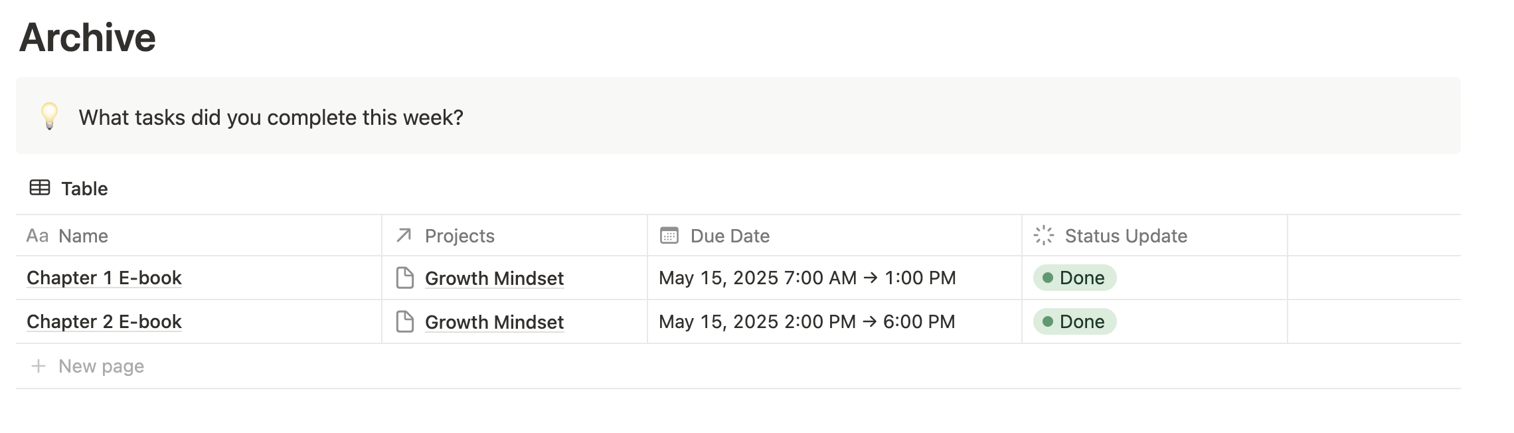The height and width of the screenshot is (433, 1514).
Task: Click the Status Update spinner icon
Action: (x=1044, y=235)
